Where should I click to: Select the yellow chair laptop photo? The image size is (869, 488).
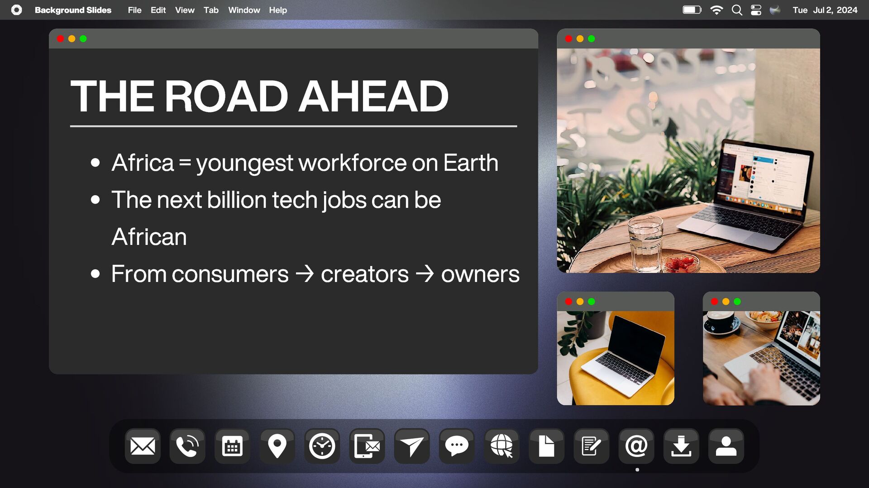coord(616,357)
